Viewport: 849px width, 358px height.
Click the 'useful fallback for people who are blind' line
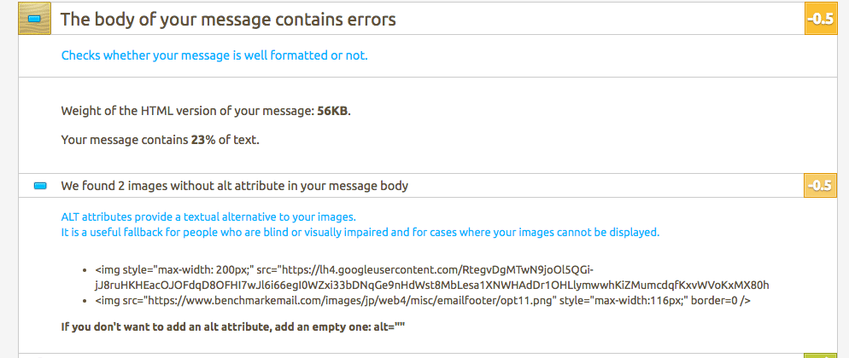(x=360, y=232)
